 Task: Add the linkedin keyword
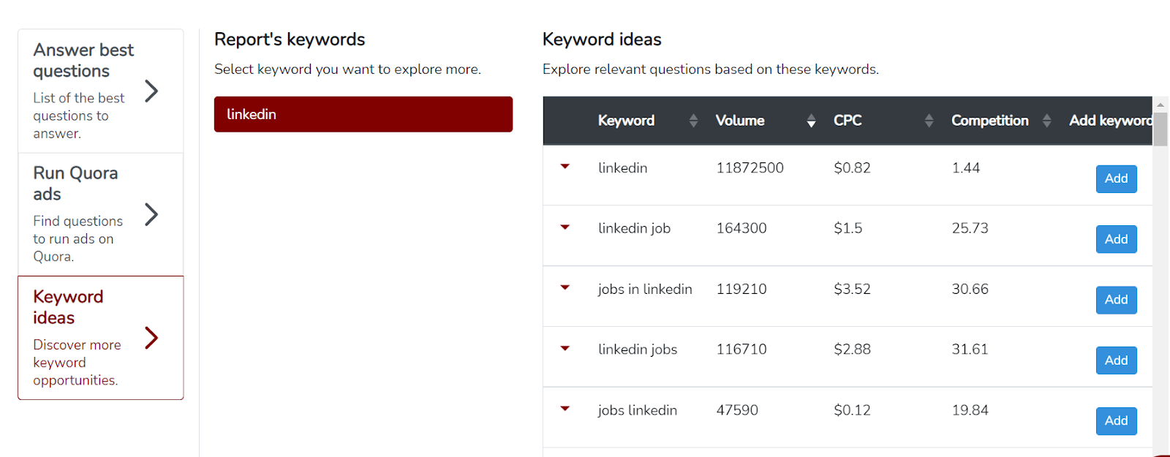coord(1116,179)
